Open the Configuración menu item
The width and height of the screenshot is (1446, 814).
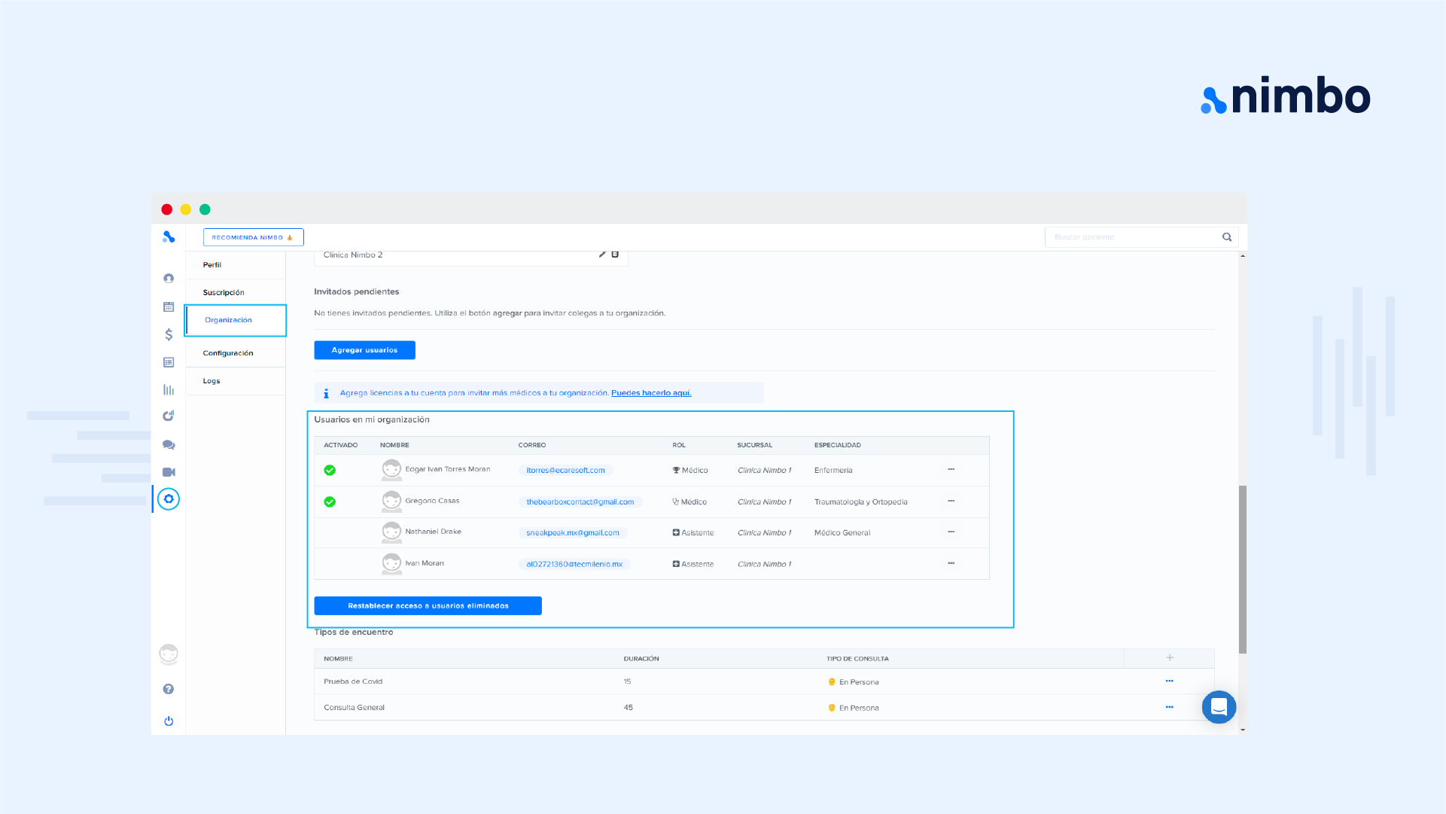(228, 353)
